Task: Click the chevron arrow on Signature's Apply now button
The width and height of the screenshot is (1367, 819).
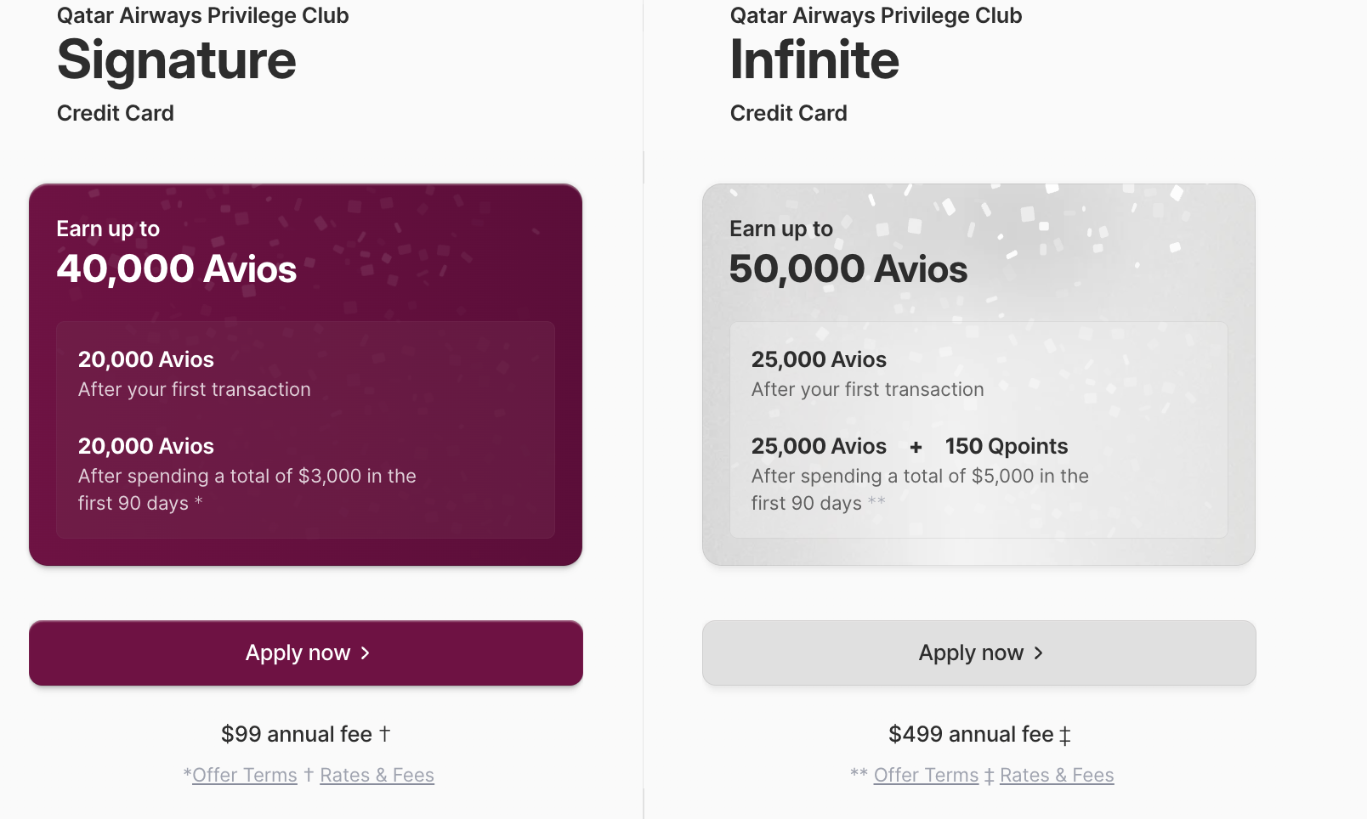Action: click(x=366, y=652)
